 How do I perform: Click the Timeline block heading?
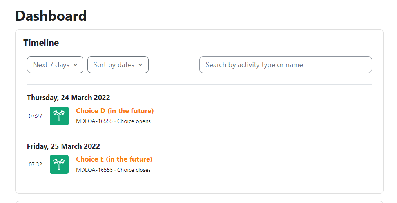click(41, 43)
